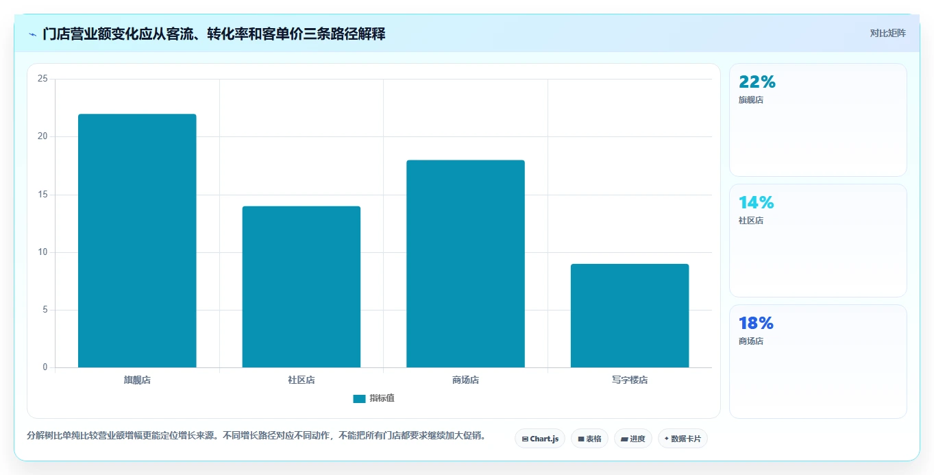Click the y-axis value 20

(x=42, y=136)
